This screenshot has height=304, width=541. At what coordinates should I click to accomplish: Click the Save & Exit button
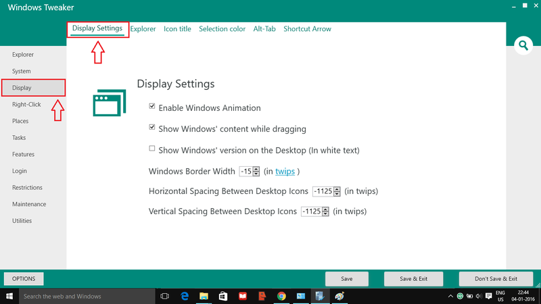413,278
